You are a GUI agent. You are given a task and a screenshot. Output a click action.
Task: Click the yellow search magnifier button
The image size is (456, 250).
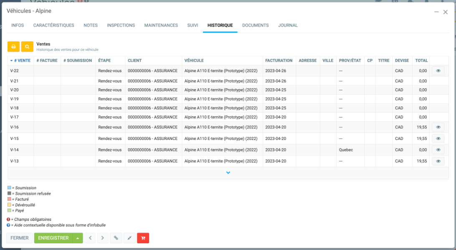point(27,47)
